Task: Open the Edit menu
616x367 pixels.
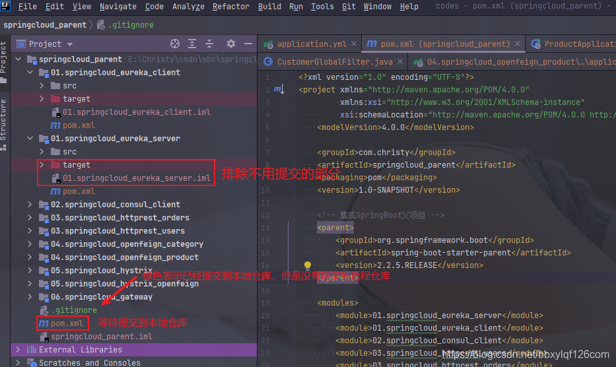Action: tap(55, 7)
